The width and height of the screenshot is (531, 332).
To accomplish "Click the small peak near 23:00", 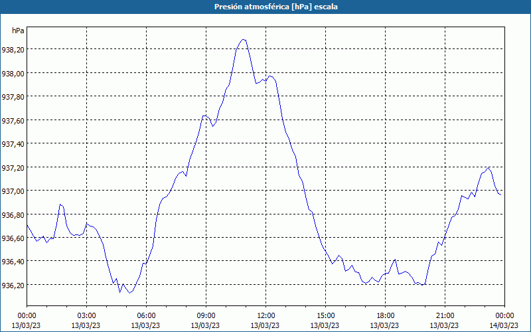I will coord(488,167).
